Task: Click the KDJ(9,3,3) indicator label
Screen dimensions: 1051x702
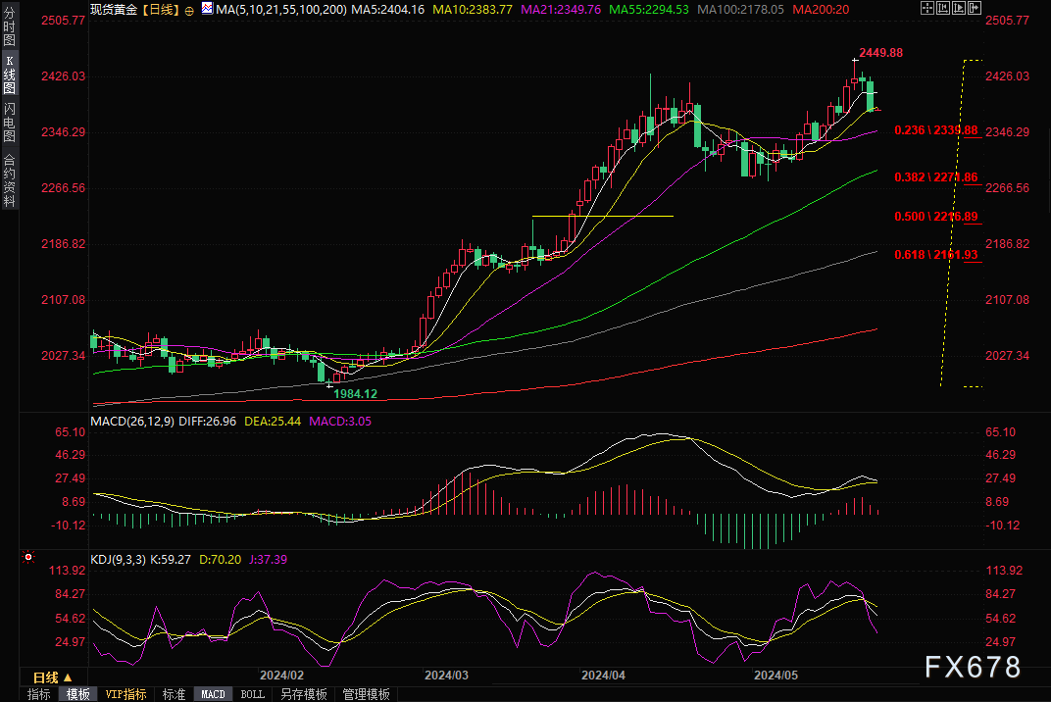Action: (118, 560)
